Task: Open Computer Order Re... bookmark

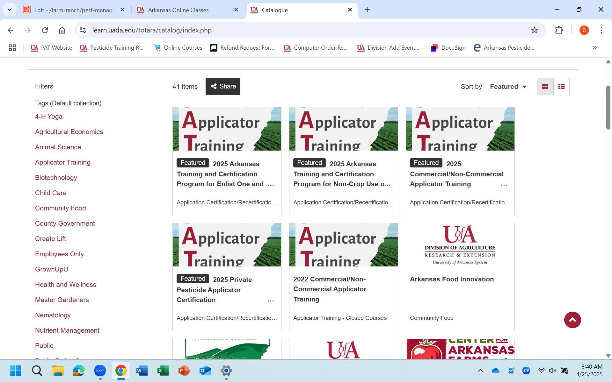Action: tap(316, 48)
